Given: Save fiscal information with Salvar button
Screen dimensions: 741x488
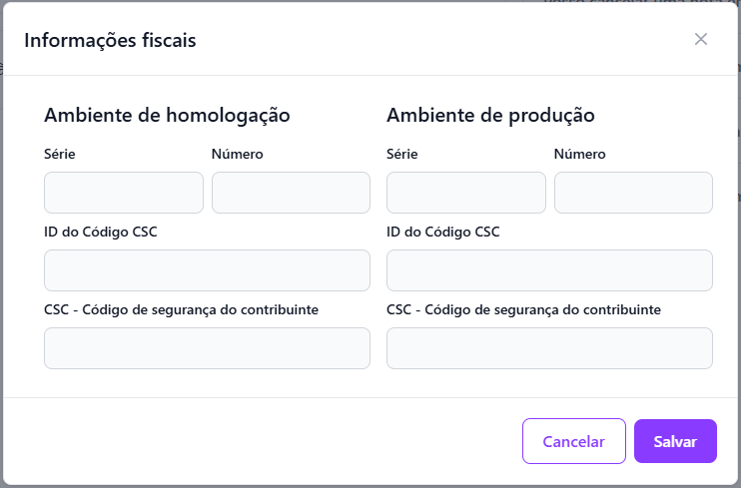Looking at the screenshot, I should click(x=675, y=441).
